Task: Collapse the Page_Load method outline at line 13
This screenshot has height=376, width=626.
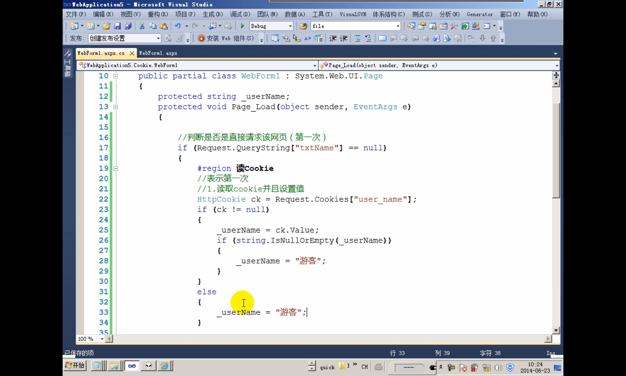Action: 115,107
